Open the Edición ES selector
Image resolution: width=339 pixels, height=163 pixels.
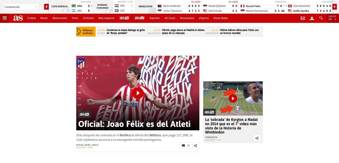(332, 18)
